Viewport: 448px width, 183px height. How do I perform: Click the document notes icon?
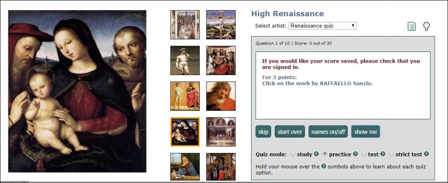click(411, 27)
